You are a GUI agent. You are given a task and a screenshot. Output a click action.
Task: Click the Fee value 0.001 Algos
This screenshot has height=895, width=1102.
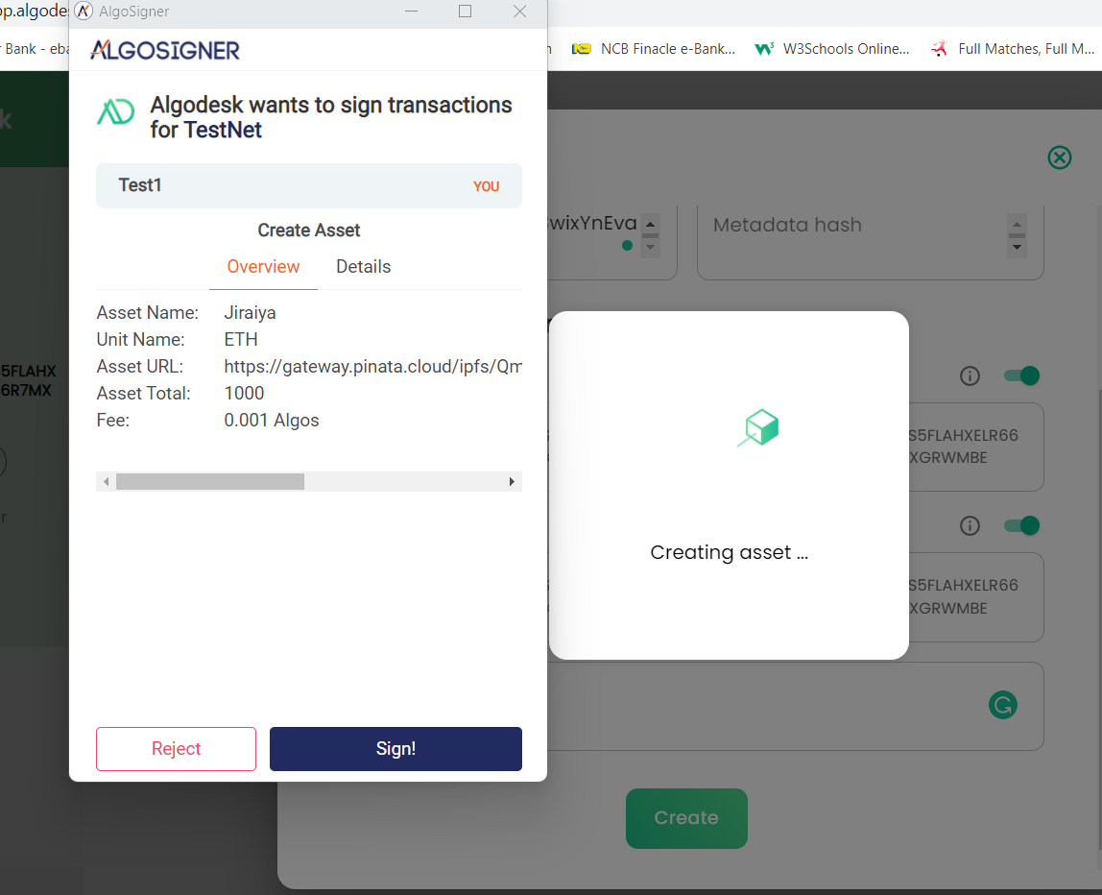272,421
